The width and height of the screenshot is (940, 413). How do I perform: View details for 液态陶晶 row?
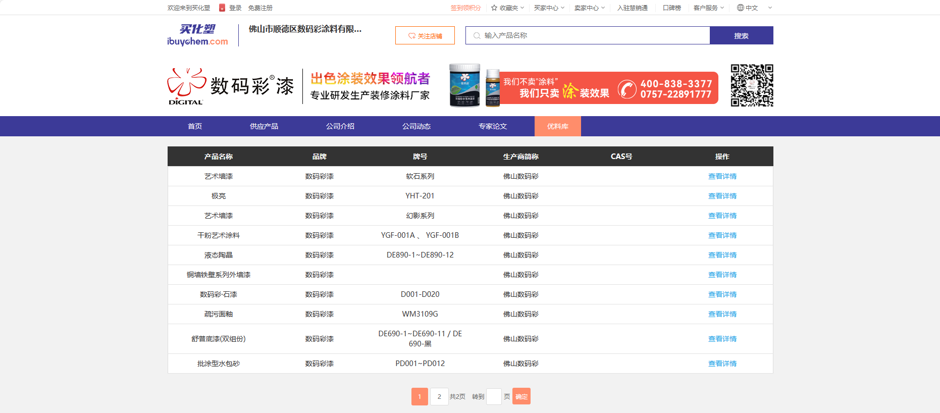point(722,255)
